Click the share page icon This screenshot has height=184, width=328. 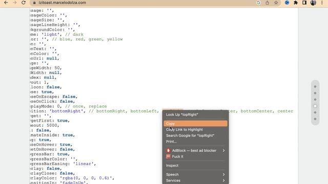click(x=268, y=3)
